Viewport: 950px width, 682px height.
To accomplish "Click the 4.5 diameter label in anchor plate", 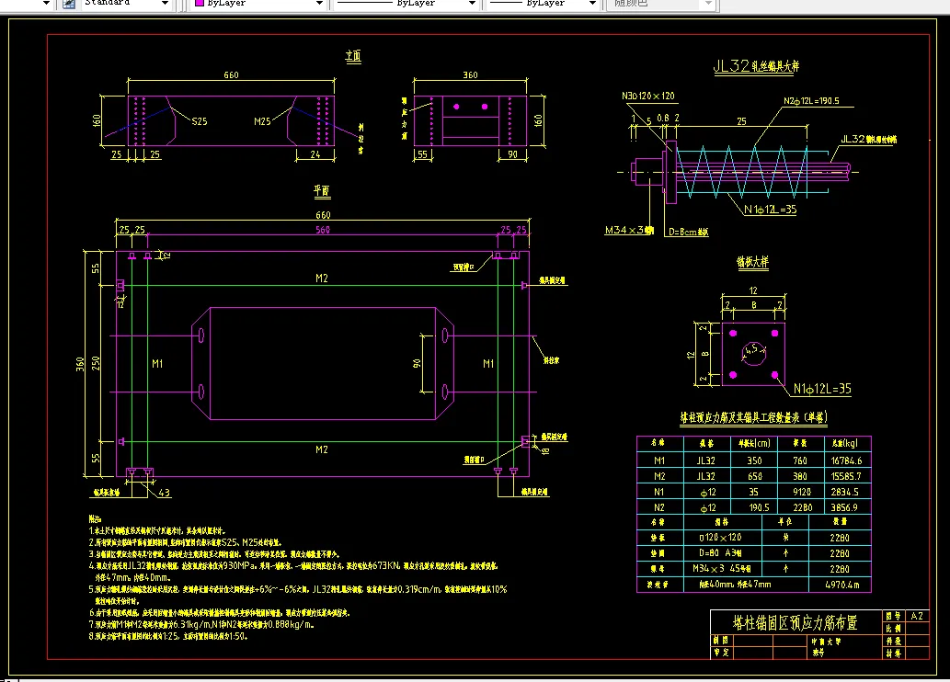I will (x=752, y=349).
